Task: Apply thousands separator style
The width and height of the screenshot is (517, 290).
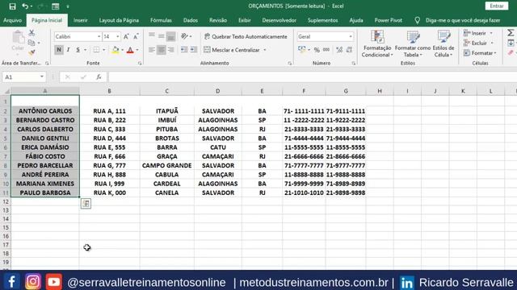Action: 326,50
